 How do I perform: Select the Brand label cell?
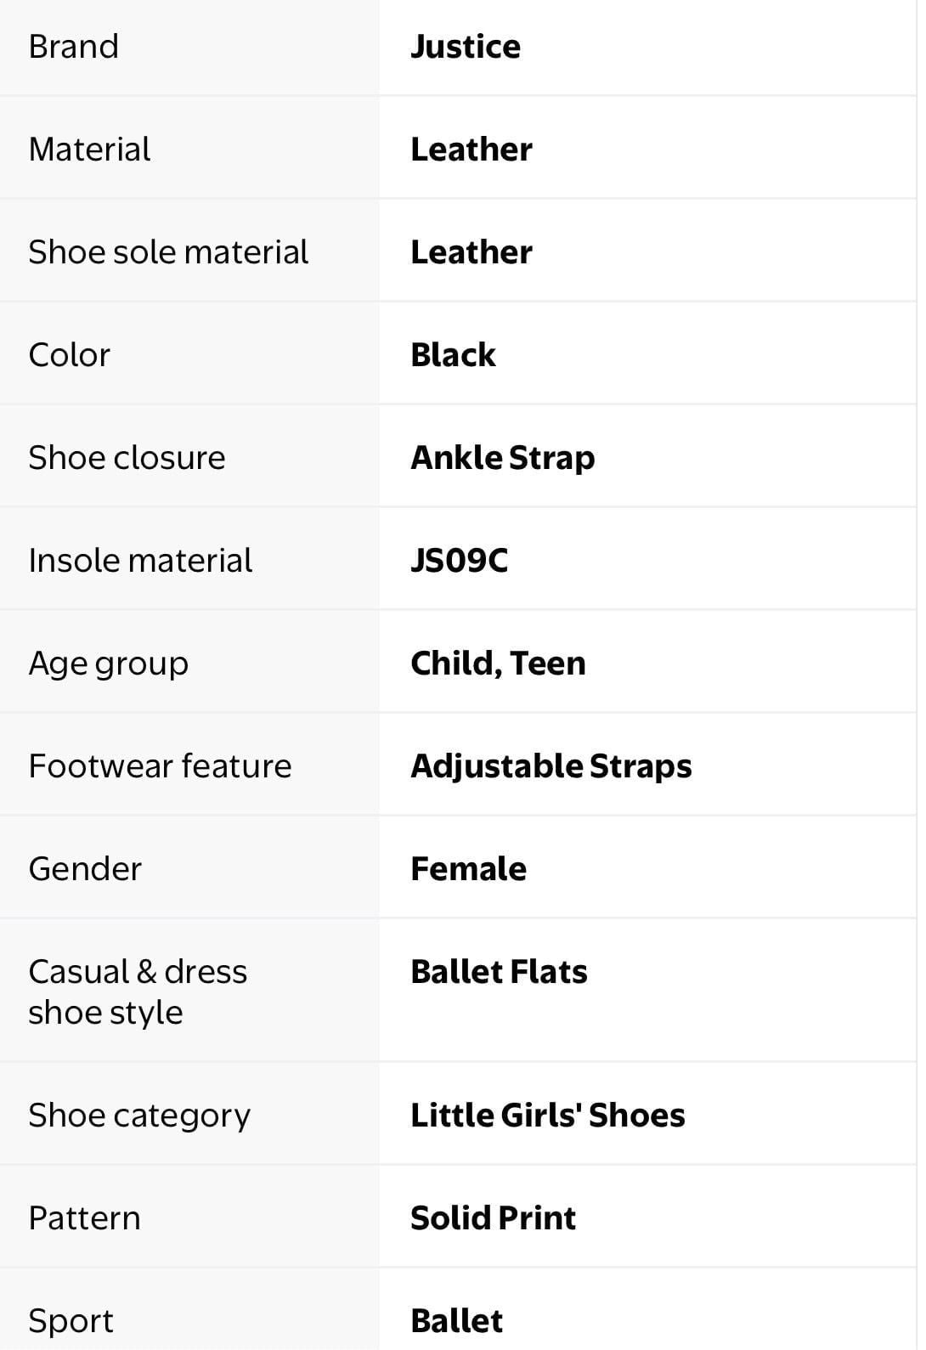tap(189, 48)
